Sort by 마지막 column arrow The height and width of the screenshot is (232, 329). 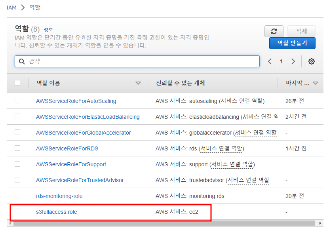tap(316, 83)
